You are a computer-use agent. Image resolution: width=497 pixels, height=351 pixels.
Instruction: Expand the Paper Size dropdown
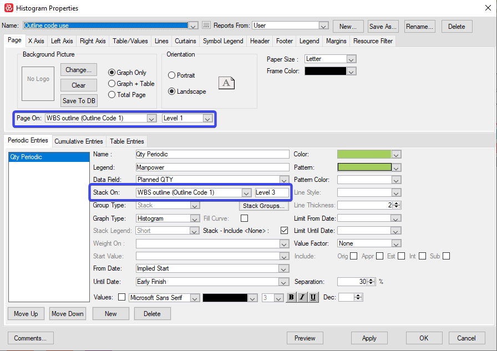point(351,59)
